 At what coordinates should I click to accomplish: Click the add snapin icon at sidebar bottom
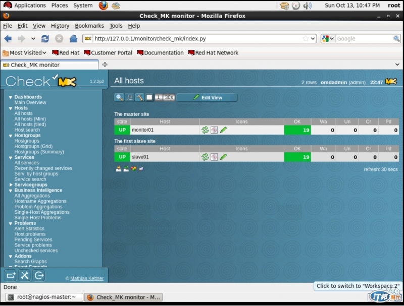(11, 275)
